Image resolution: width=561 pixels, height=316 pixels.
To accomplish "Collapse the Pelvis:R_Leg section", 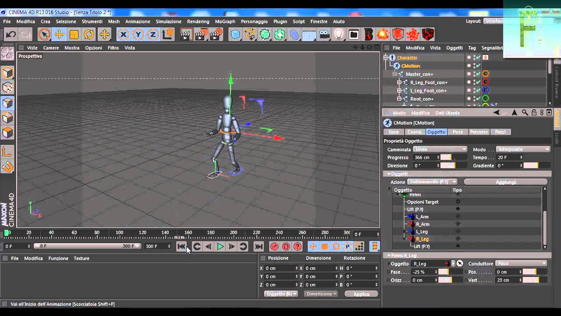I will pos(388,255).
